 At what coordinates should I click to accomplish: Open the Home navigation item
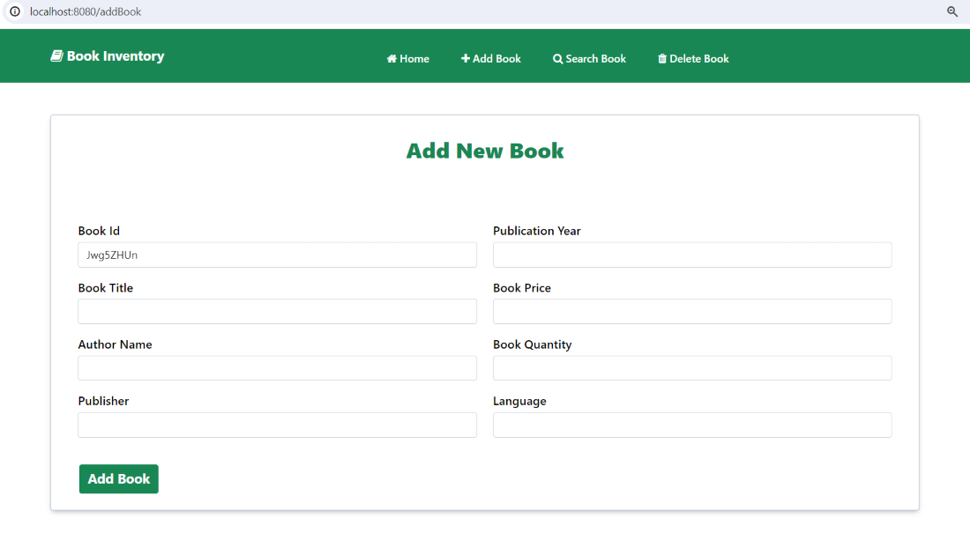pyautogui.click(x=407, y=58)
